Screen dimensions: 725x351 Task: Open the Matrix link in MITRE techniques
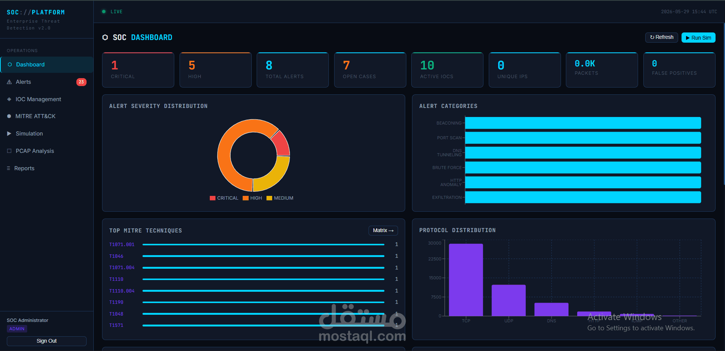[x=383, y=231]
